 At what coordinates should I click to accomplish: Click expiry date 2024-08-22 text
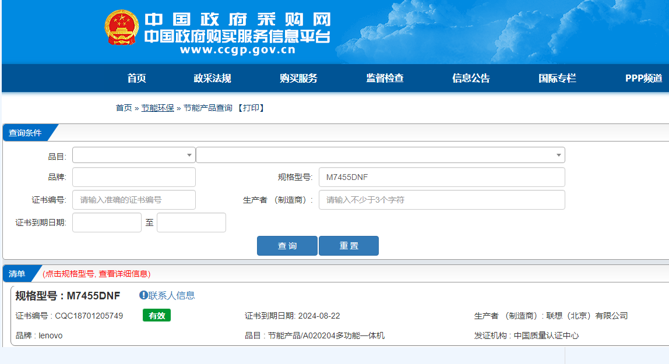pyautogui.click(x=319, y=316)
